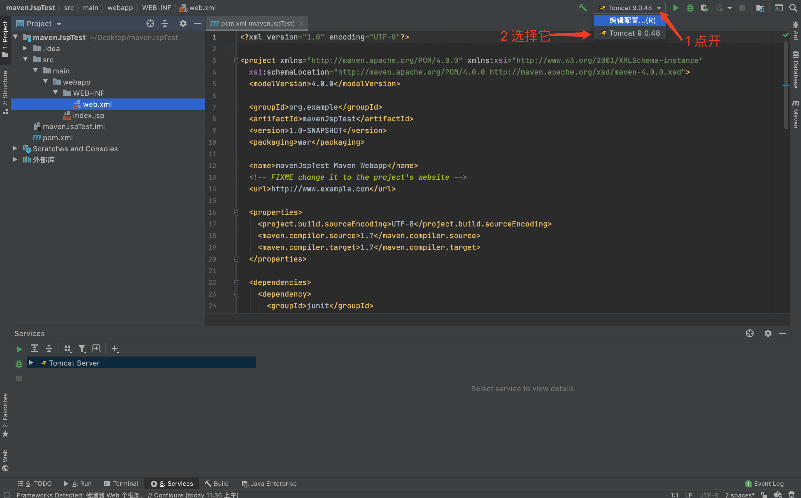Open the 4: Run tool window
Screen dimensions: 801x498
click(77, 484)
